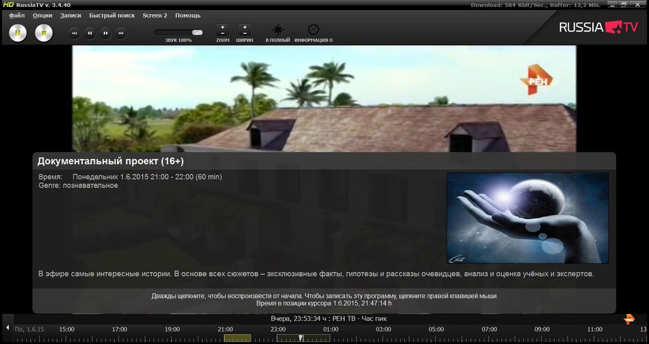The height and width of the screenshot is (344, 649).
Task: Increase width with the ШИРИН plus button
Action: click(x=244, y=27)
